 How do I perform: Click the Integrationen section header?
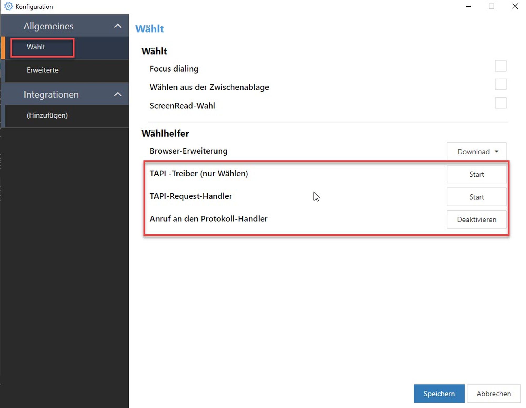point(51,94)
